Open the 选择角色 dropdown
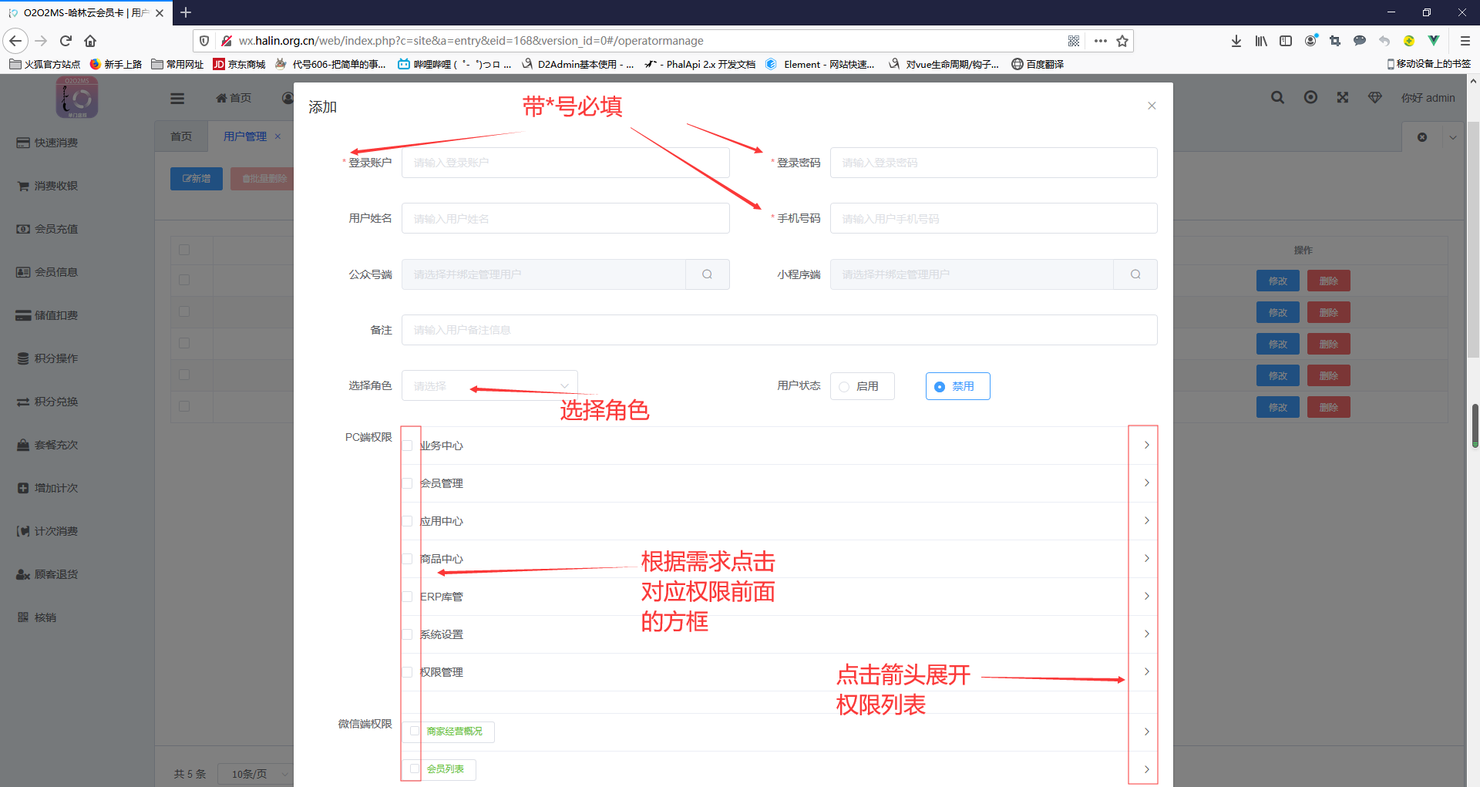This screenshot has height=787, width=1480. coord(489,385)
